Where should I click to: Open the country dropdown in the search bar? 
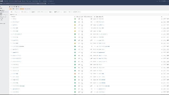click(x=40, y=3)
